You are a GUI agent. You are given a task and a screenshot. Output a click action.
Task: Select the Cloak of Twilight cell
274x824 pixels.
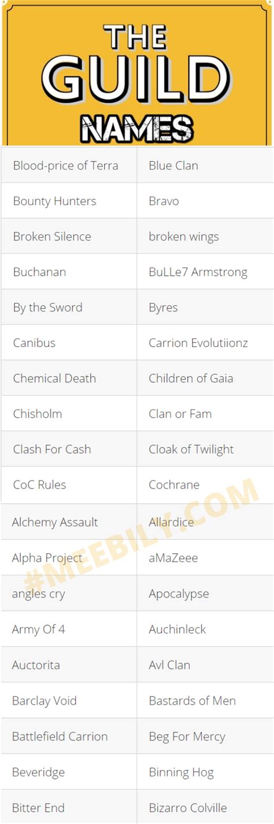coord(205,449)
